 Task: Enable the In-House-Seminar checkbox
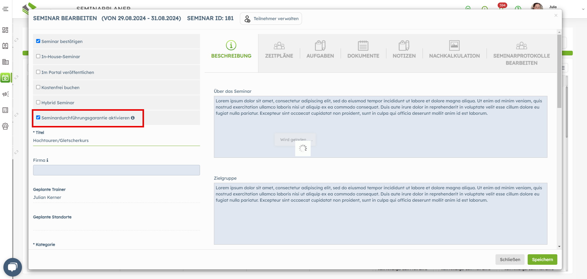tap(38, 56)
